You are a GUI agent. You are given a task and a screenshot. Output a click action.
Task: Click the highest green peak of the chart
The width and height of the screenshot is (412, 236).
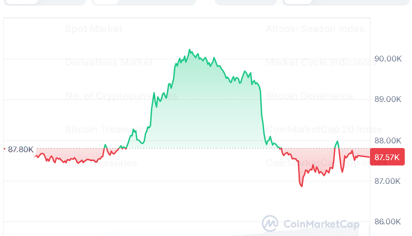click(x=189, y=49)
